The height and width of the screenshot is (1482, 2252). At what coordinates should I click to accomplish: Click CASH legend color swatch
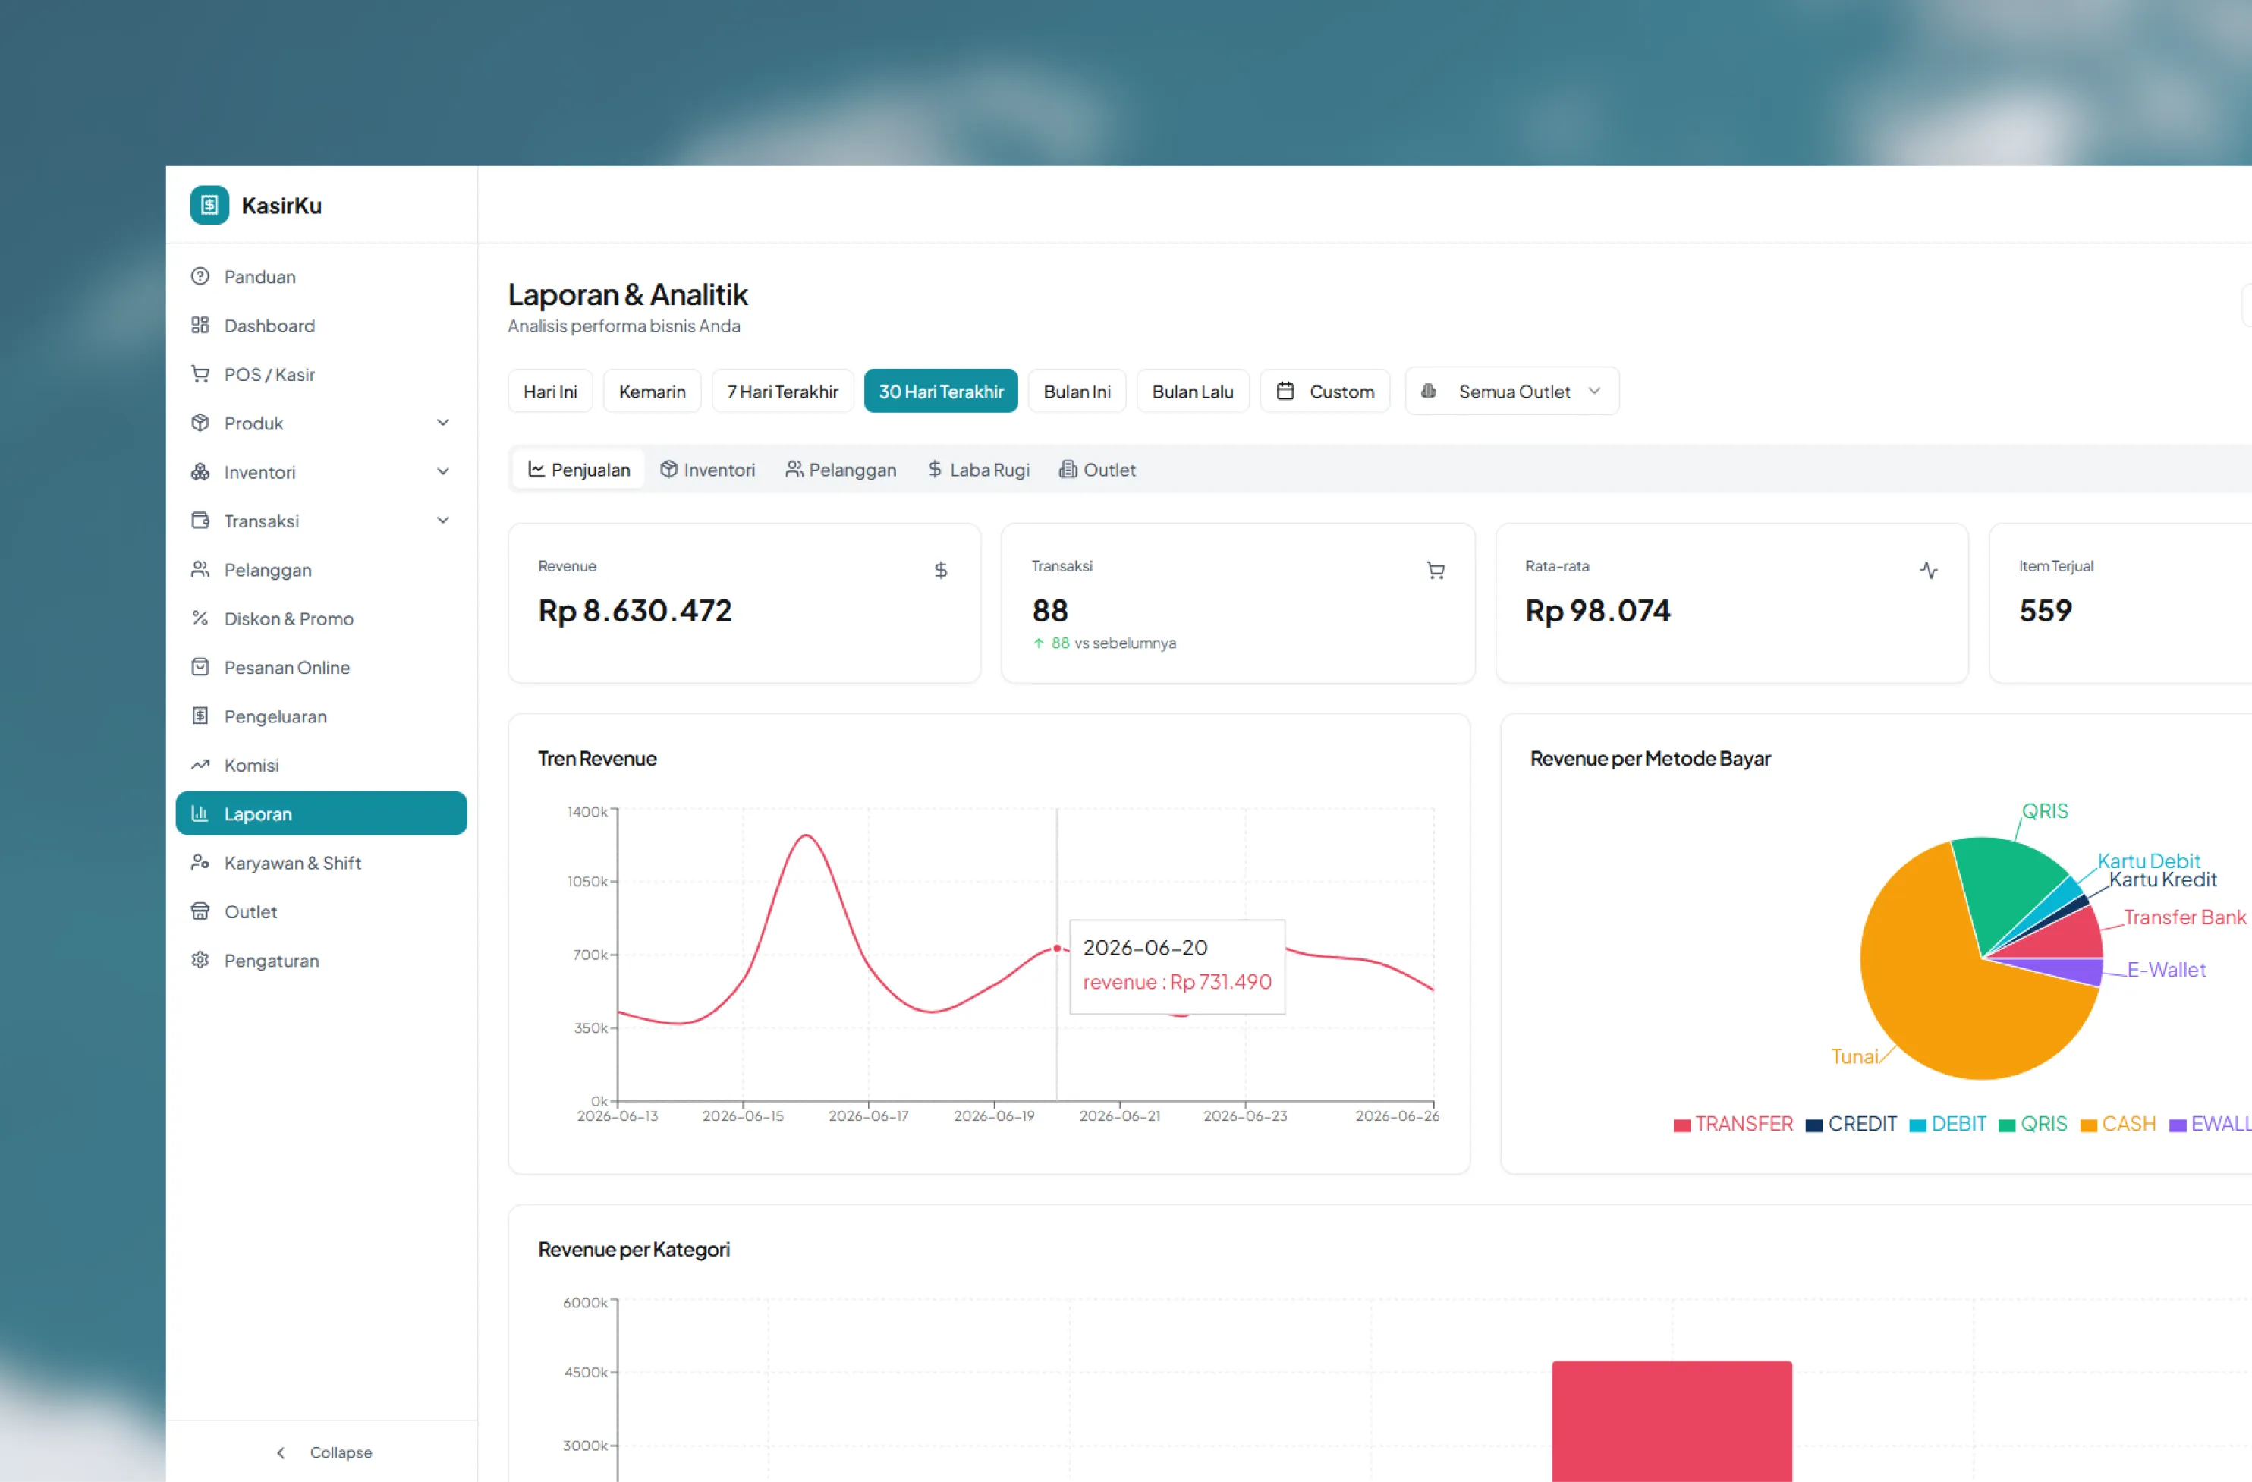point(2088,1125)
